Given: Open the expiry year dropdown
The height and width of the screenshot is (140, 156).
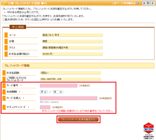Looking at the screenshot, I should coord(58,92).
